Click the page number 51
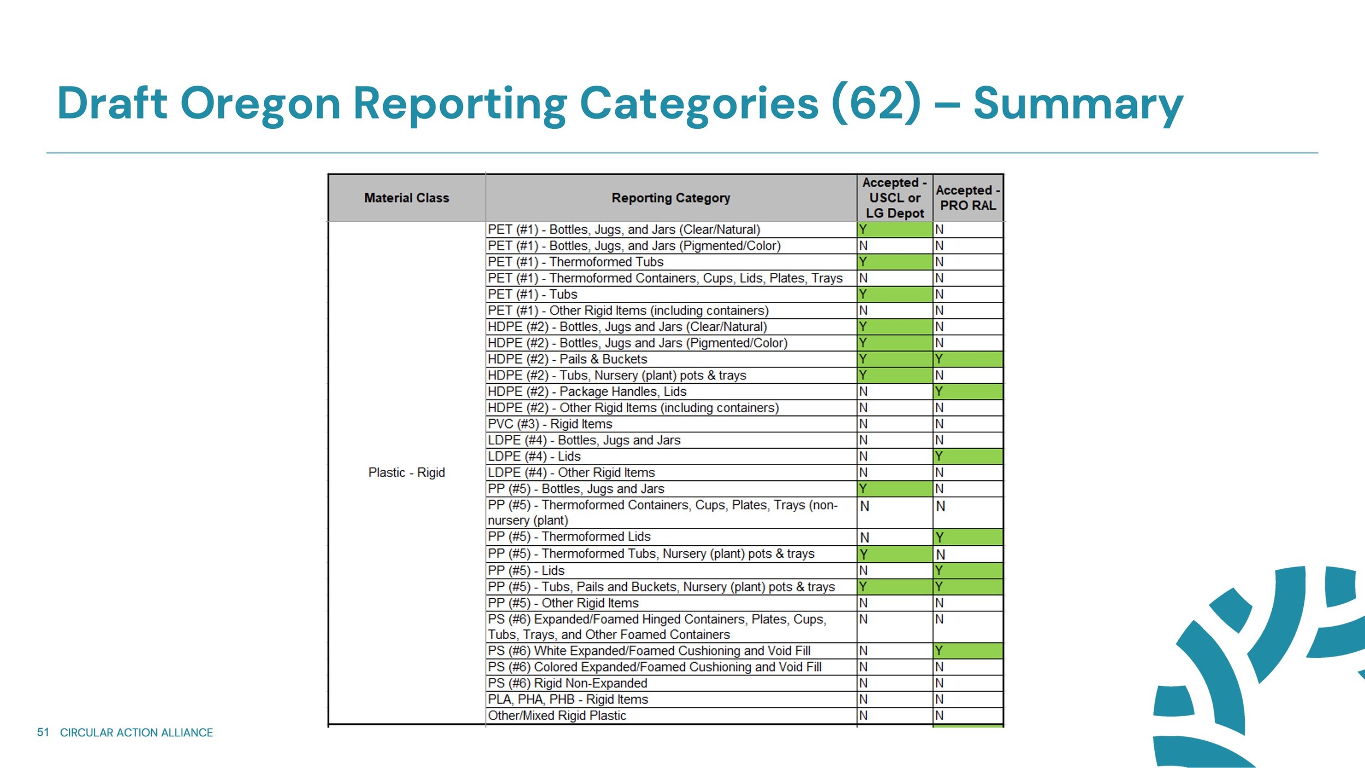 (x=43, y=733)
